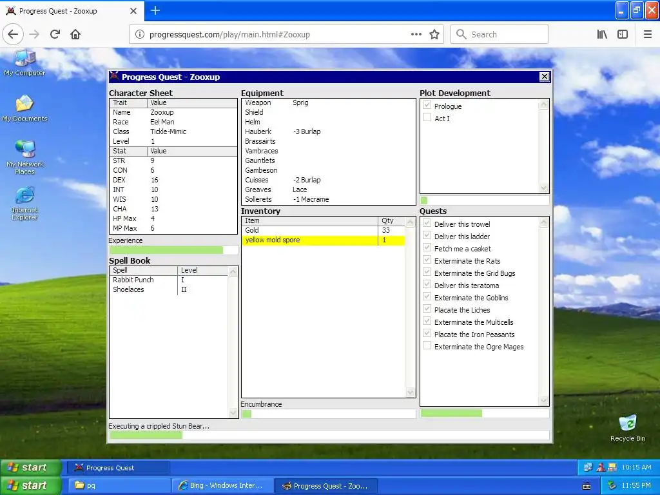Screen dimensions: 660x495
Task: Click the Encumbrance progress bar
Action: pyautogui.click(x=328, y=414)
